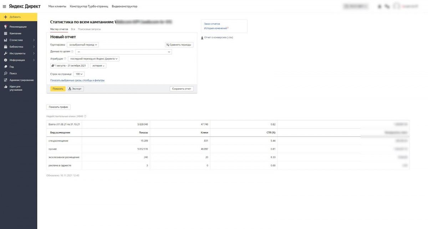Open the Заказ отчетов link
428x229 pixels.
(212, 24)
